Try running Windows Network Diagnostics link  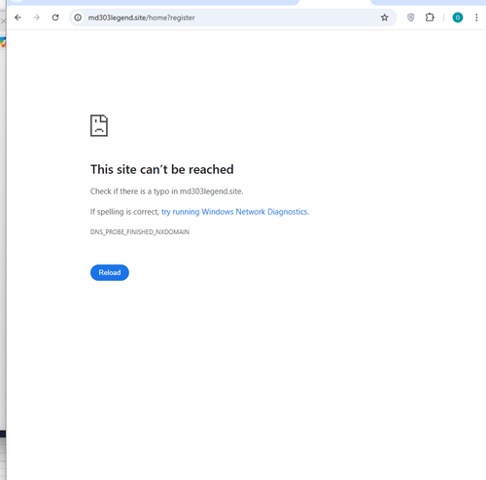pos(234,212)
